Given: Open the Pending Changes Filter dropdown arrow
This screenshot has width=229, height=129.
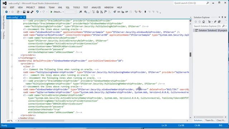Looking at the screenshot, I should pyautogui.click(x=212, y=22).
